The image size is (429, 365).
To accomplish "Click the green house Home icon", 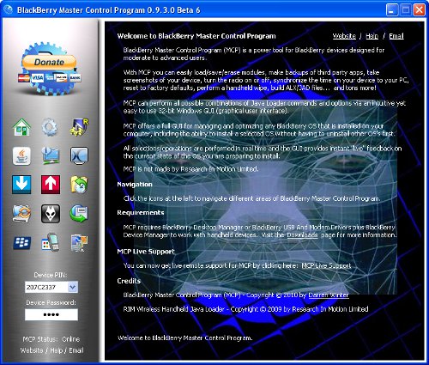I will point(21,127).
